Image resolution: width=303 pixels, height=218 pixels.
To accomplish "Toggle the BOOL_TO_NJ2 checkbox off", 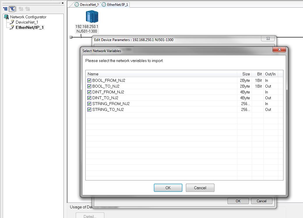I will [89, 86].
